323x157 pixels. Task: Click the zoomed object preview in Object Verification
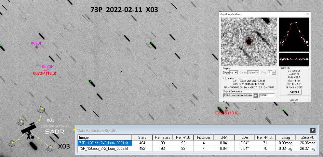249,42
